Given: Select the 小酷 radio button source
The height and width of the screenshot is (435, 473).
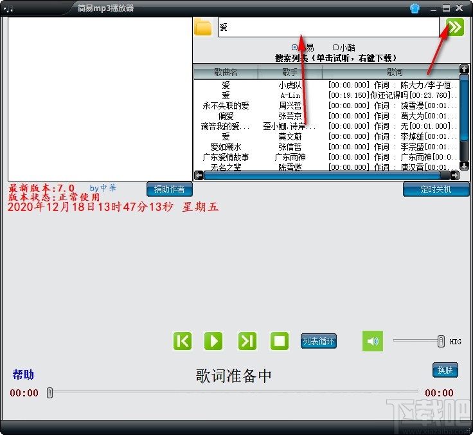Looking at the screenshot, I should click(335, 47).
